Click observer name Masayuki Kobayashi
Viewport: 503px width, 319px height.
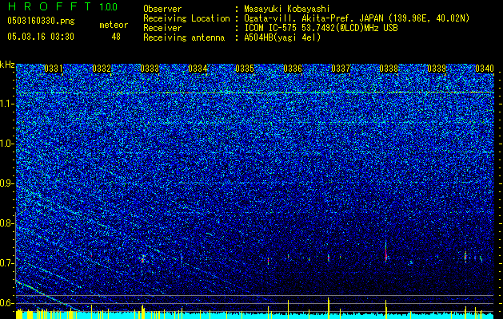287,9
